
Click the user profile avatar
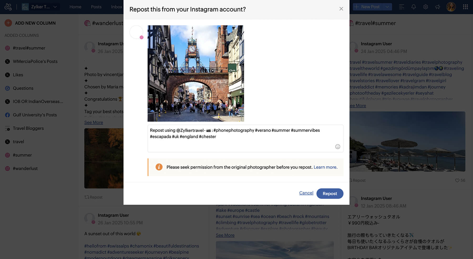(451, 7)
